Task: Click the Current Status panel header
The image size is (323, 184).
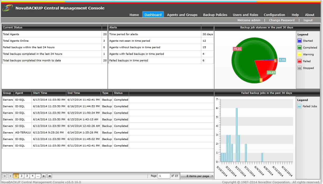Action: pyautogui.click(x=55, y=28)
